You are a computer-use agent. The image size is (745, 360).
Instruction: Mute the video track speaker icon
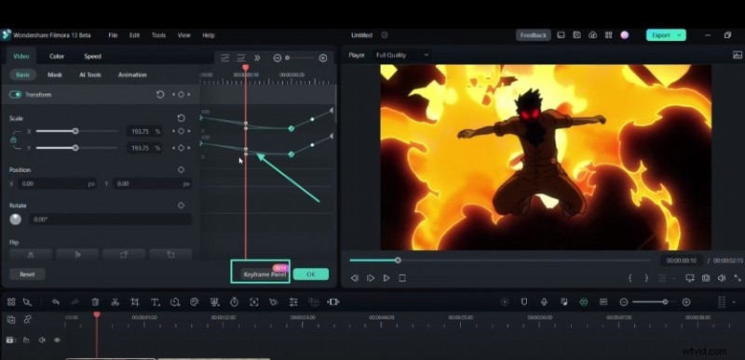(42, 340)
